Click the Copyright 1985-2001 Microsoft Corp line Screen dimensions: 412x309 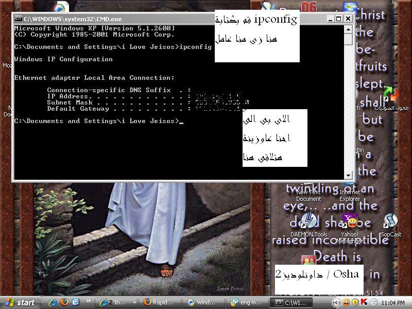(x=94, y=35)
